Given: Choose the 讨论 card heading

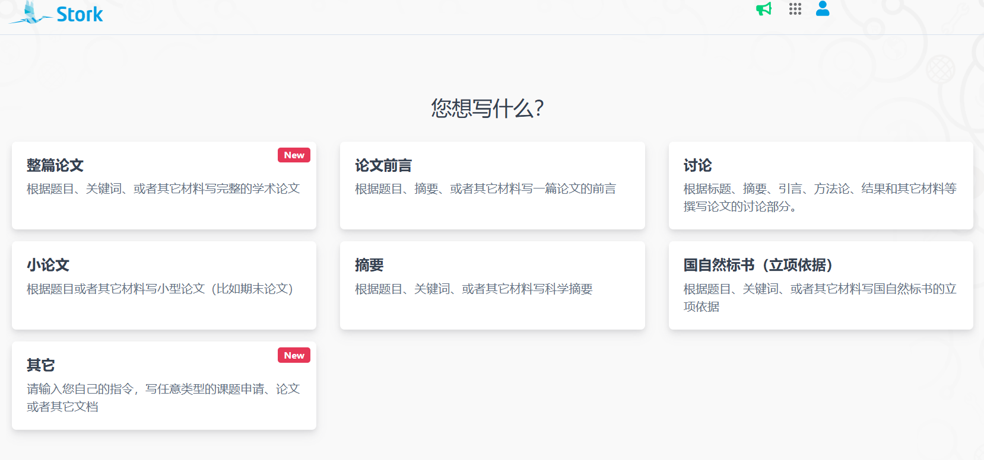Looking at the screenshot, I should [x=697, y=165].
